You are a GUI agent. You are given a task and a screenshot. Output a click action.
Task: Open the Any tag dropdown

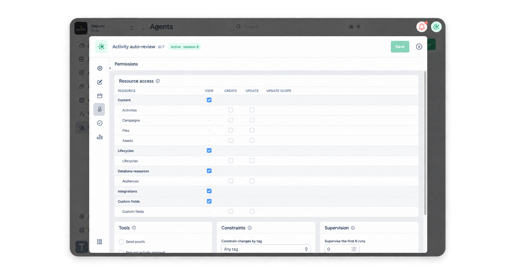click(266, 249)
